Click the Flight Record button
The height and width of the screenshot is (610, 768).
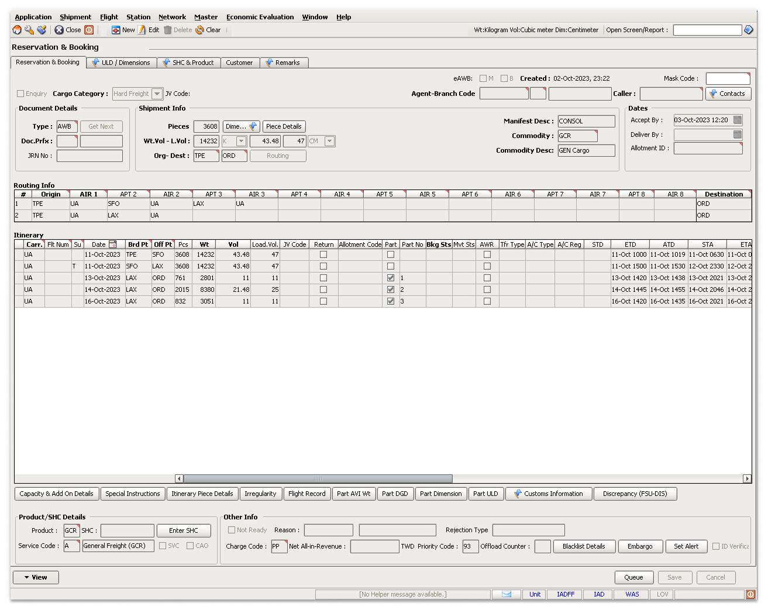pos(307,494)
